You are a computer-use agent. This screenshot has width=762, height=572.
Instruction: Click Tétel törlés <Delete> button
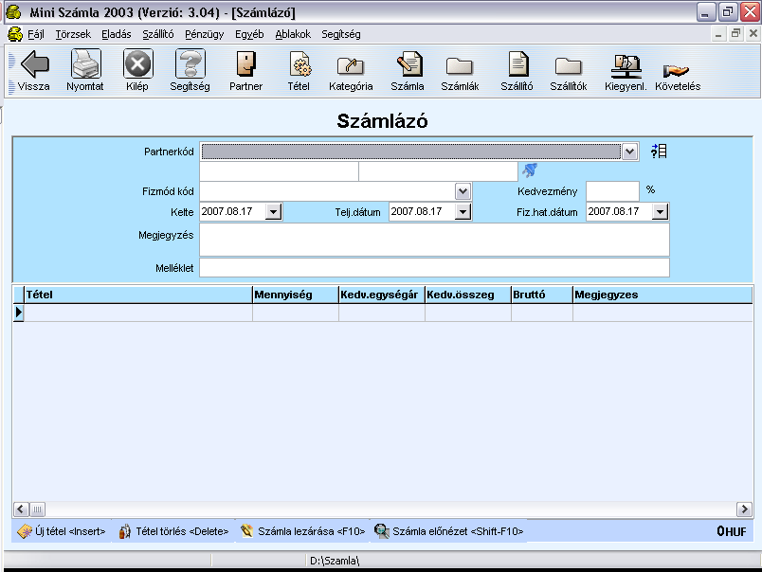174,531
